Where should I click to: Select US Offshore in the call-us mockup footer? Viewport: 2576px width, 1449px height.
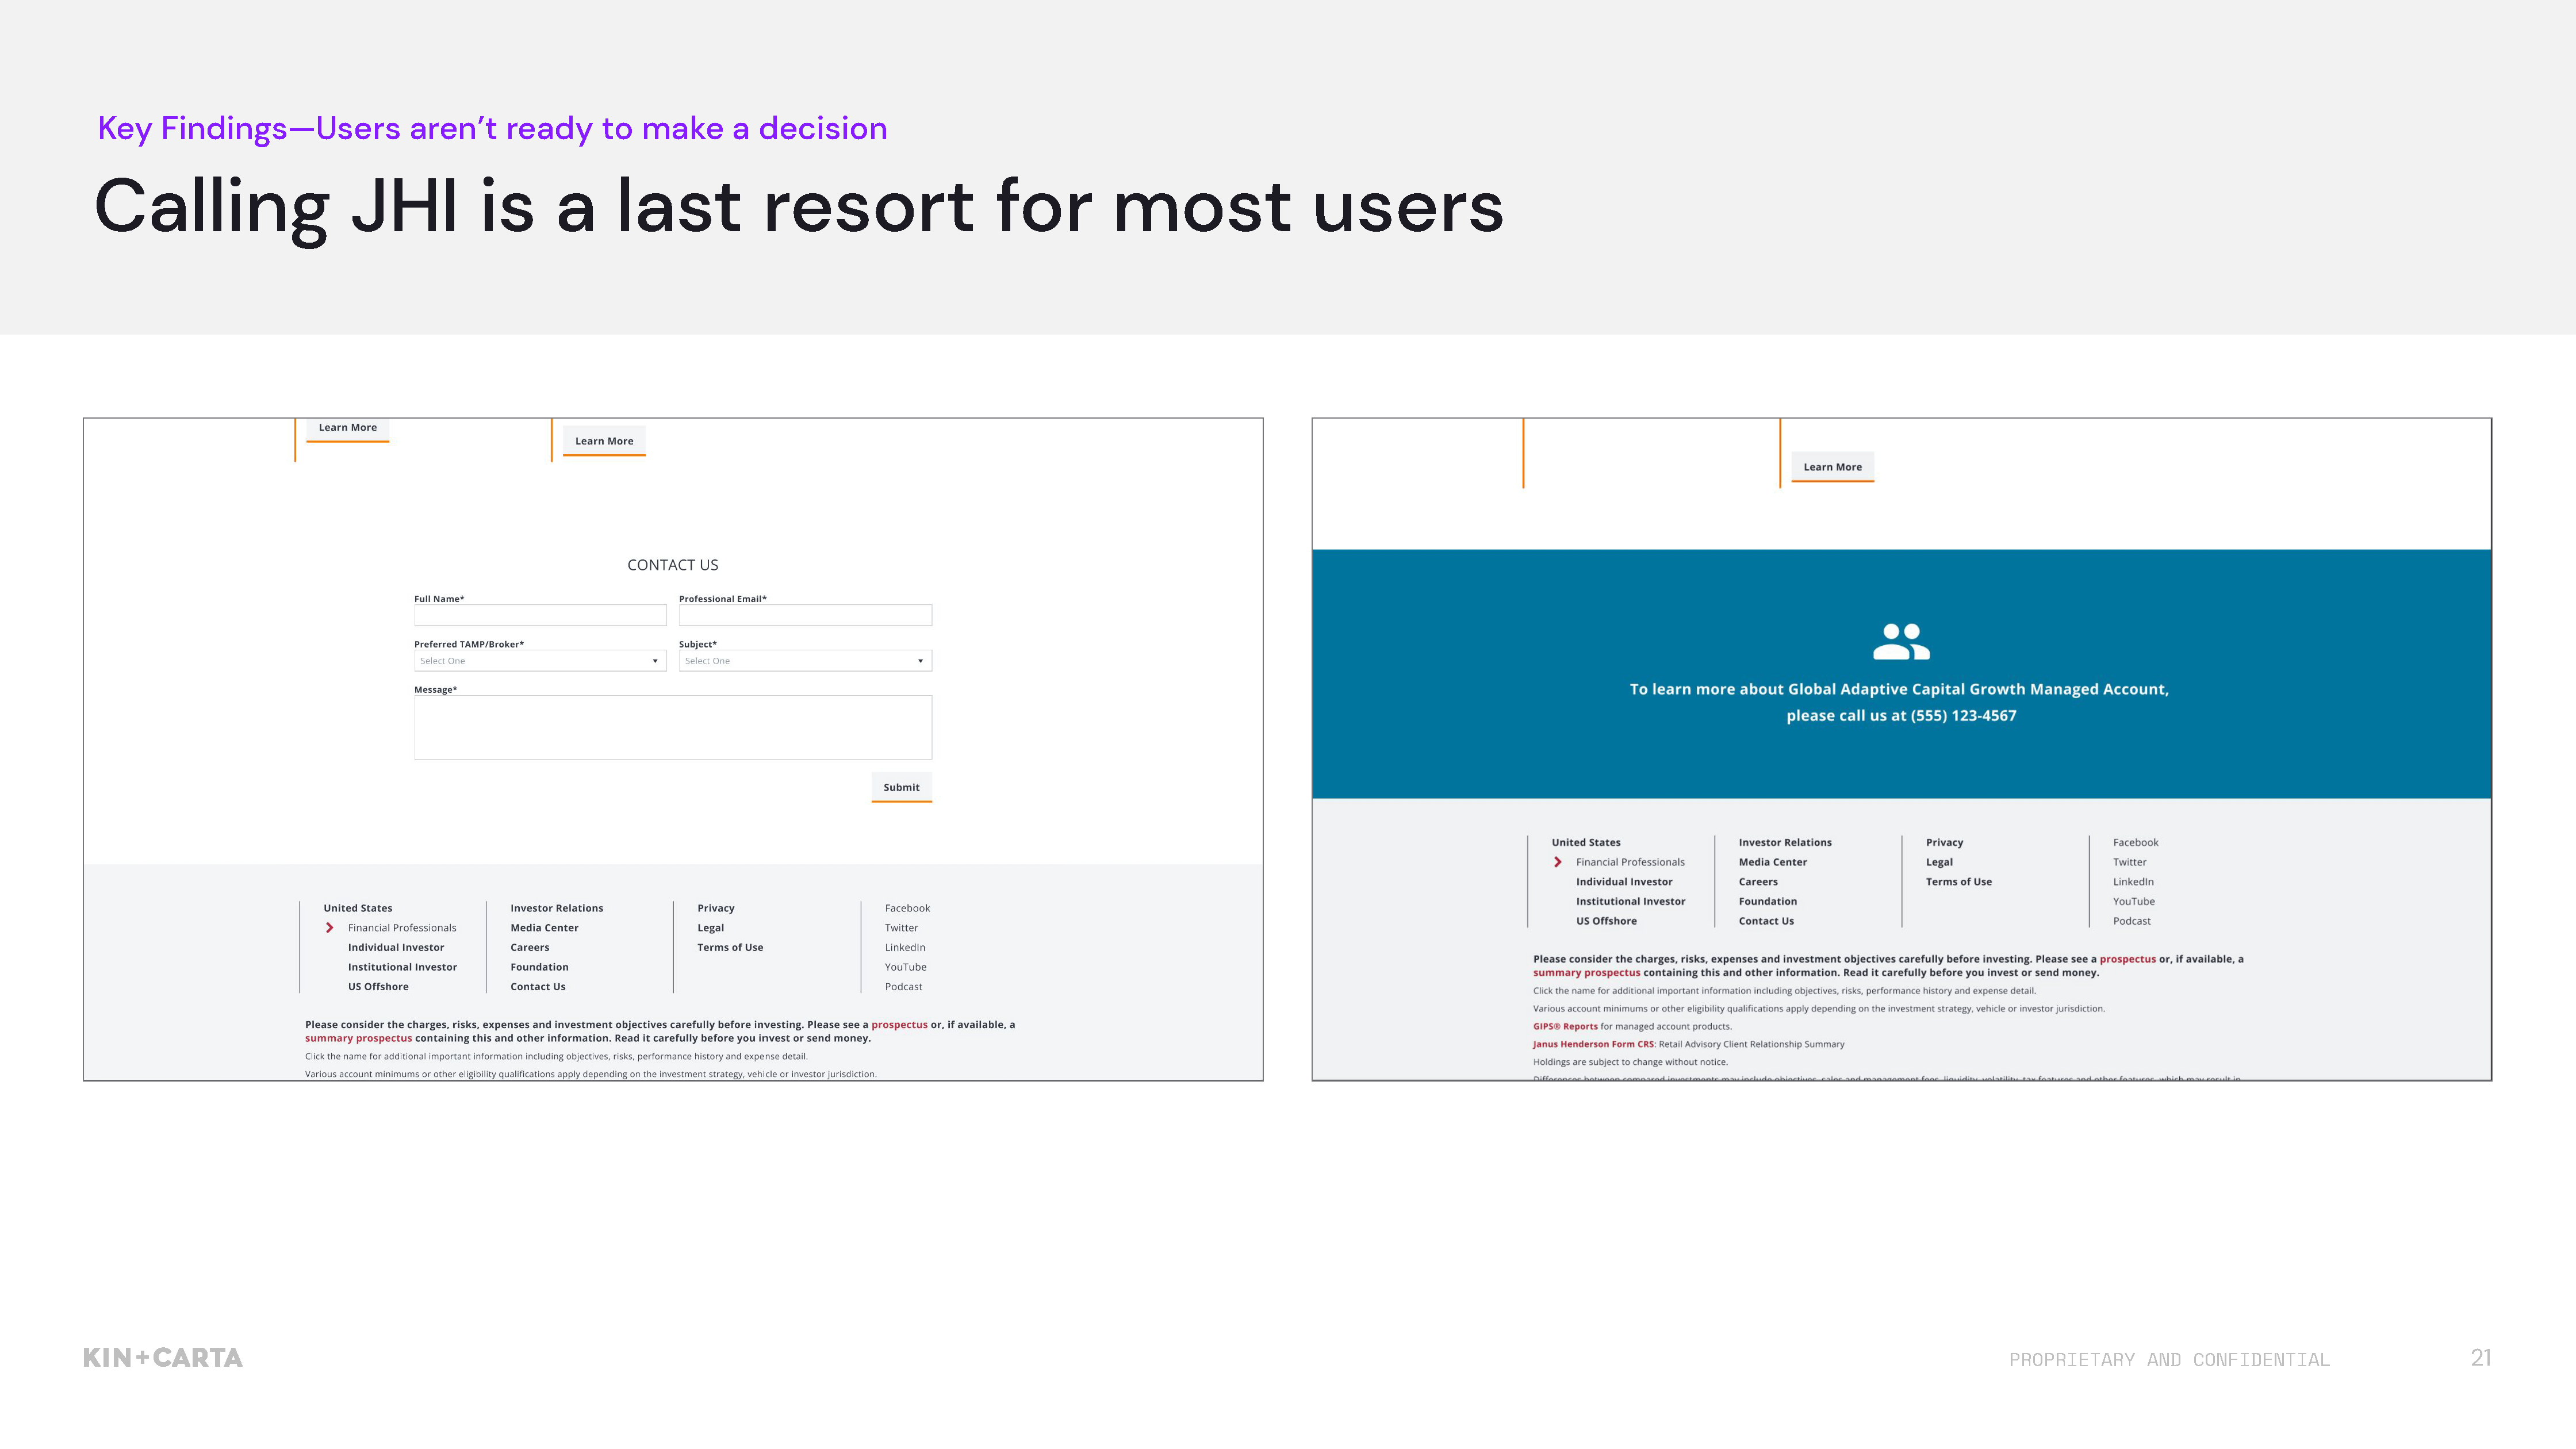click(x=1606, y=921)
